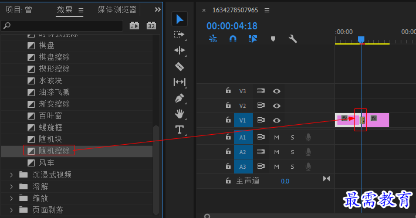Screen dimensions: 416x218
Task: Switch to the 效果 tab
Action: (65, 10)
